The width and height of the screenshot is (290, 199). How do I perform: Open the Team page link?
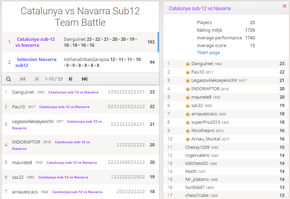[x=208, y=53]
